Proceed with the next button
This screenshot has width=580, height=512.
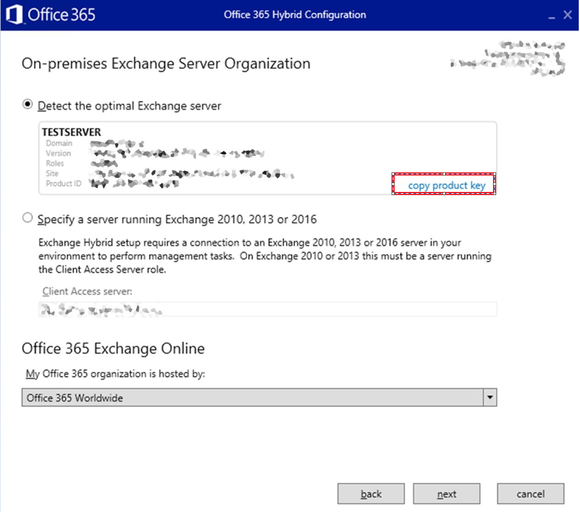click(x=446, y=494)
